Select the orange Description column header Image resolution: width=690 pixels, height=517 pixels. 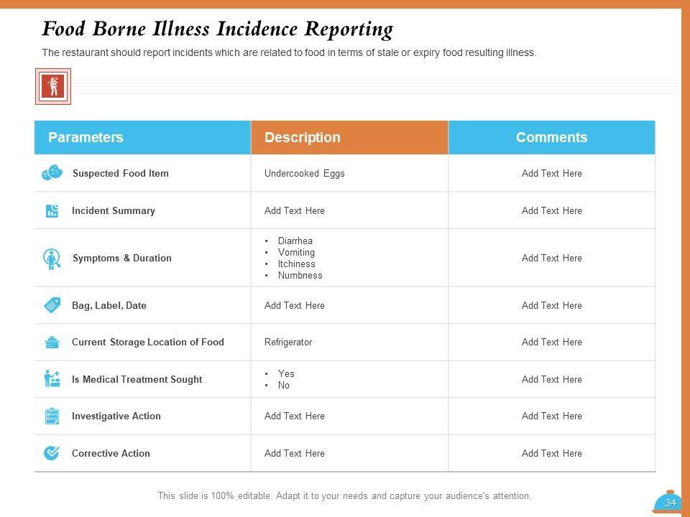[x=349, y=137]
